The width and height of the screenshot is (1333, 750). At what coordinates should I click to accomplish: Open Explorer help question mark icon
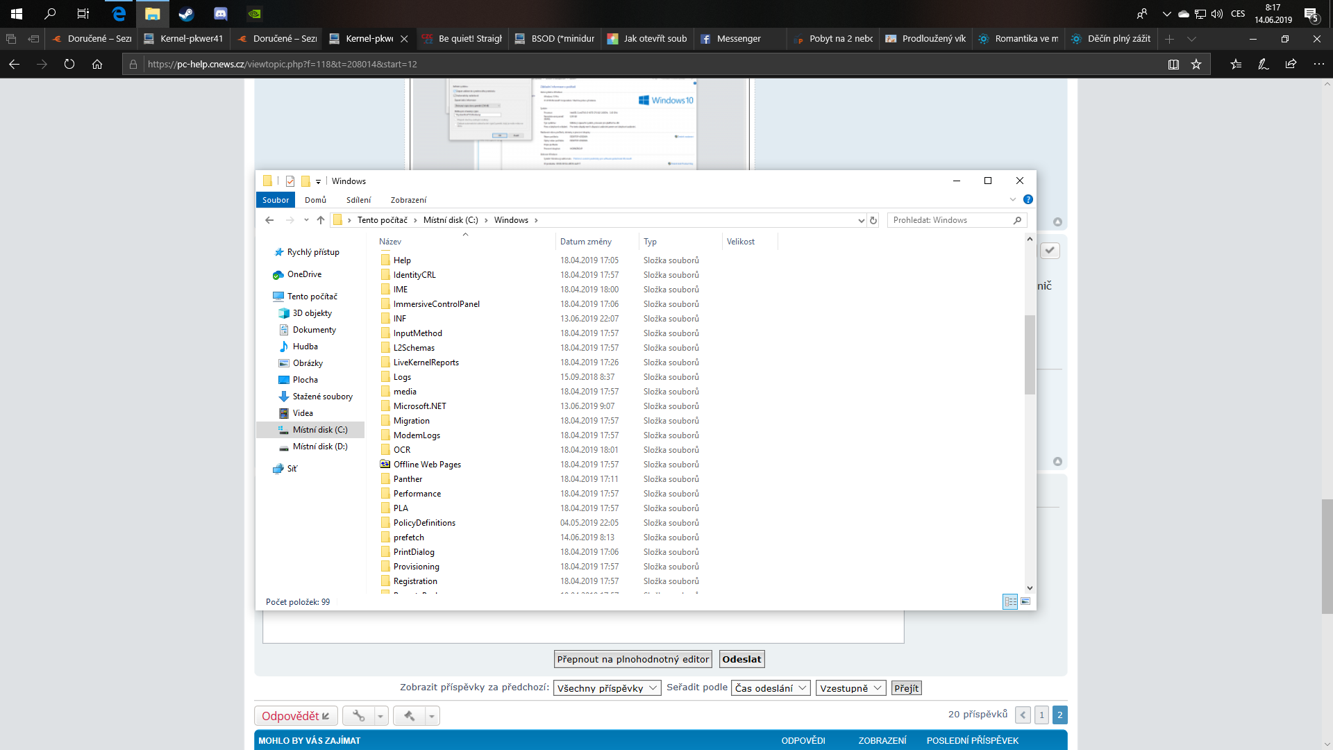1028,199
